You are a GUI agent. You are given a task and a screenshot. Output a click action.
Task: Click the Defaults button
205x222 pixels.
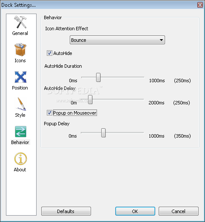(66, 211)
